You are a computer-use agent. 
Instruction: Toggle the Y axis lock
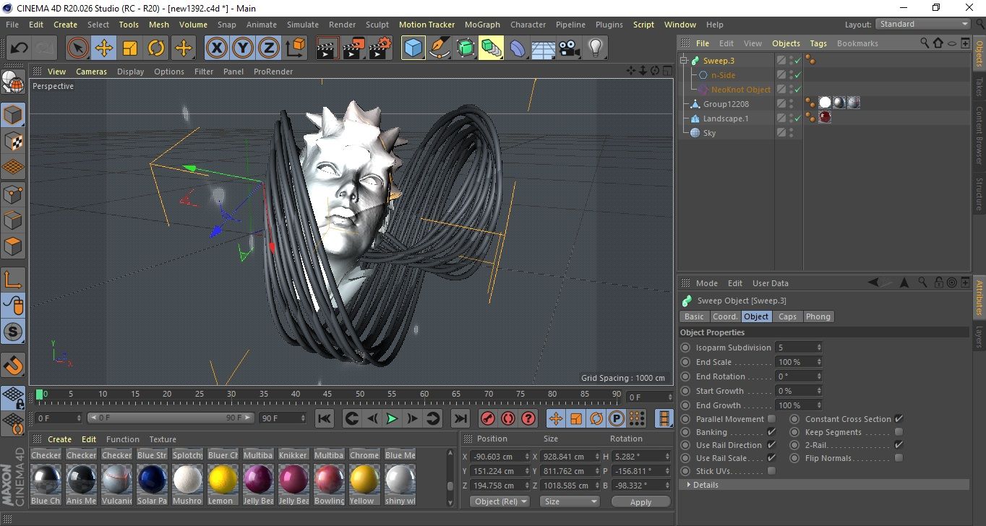[x=243, y=48]
